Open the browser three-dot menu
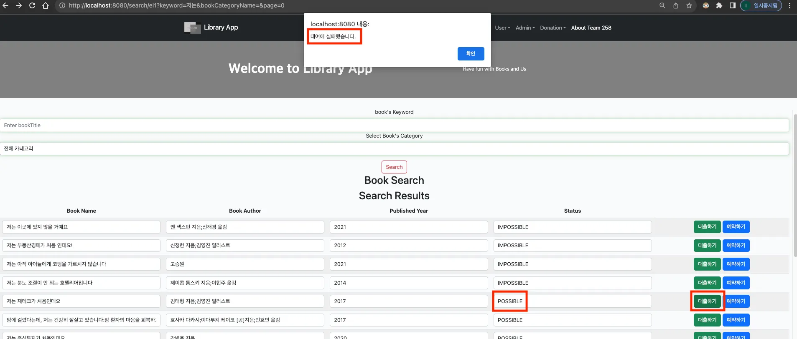797x339 pixels. click(x=789, y=5)
